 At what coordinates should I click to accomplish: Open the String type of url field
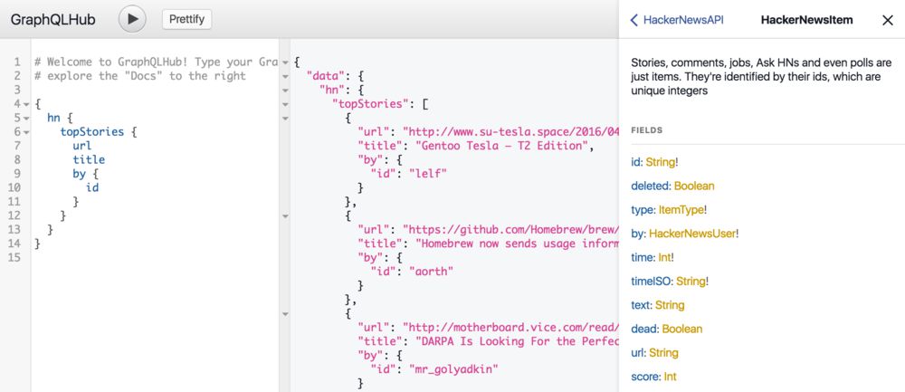point(663,353)
